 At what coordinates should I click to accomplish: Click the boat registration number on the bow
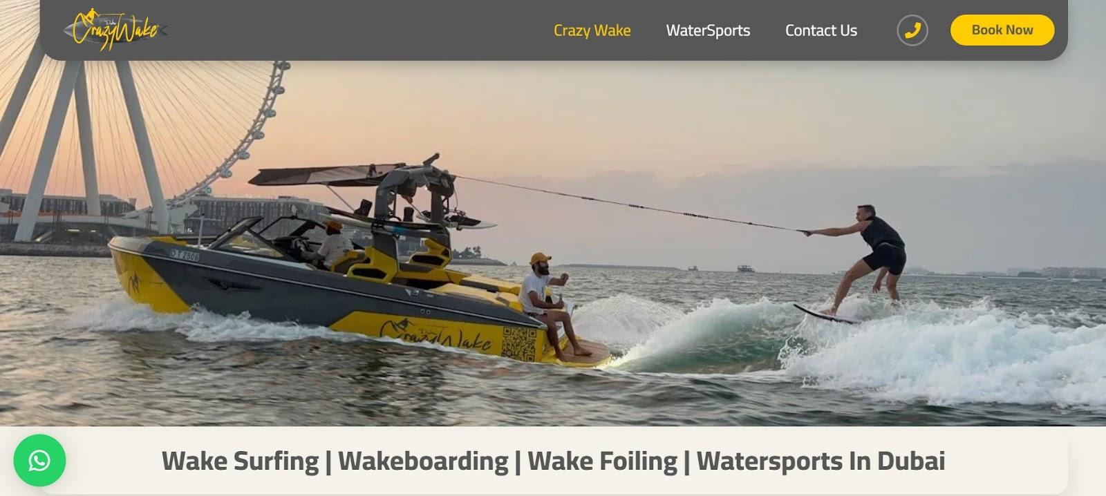[185, 255]
